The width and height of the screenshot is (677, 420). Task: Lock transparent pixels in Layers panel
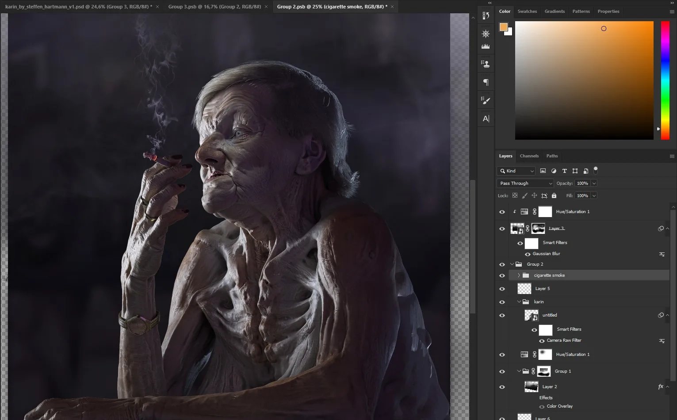[x=515, y=195]
